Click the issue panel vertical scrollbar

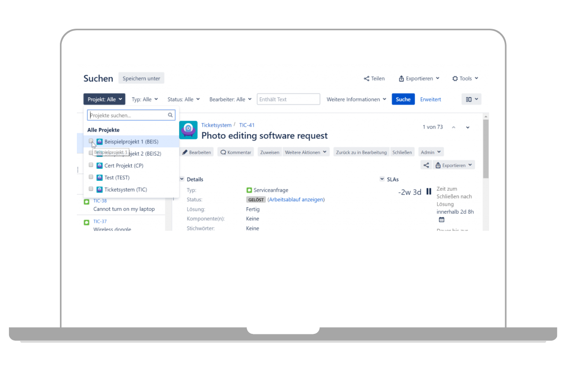click(x=486, y=151)
